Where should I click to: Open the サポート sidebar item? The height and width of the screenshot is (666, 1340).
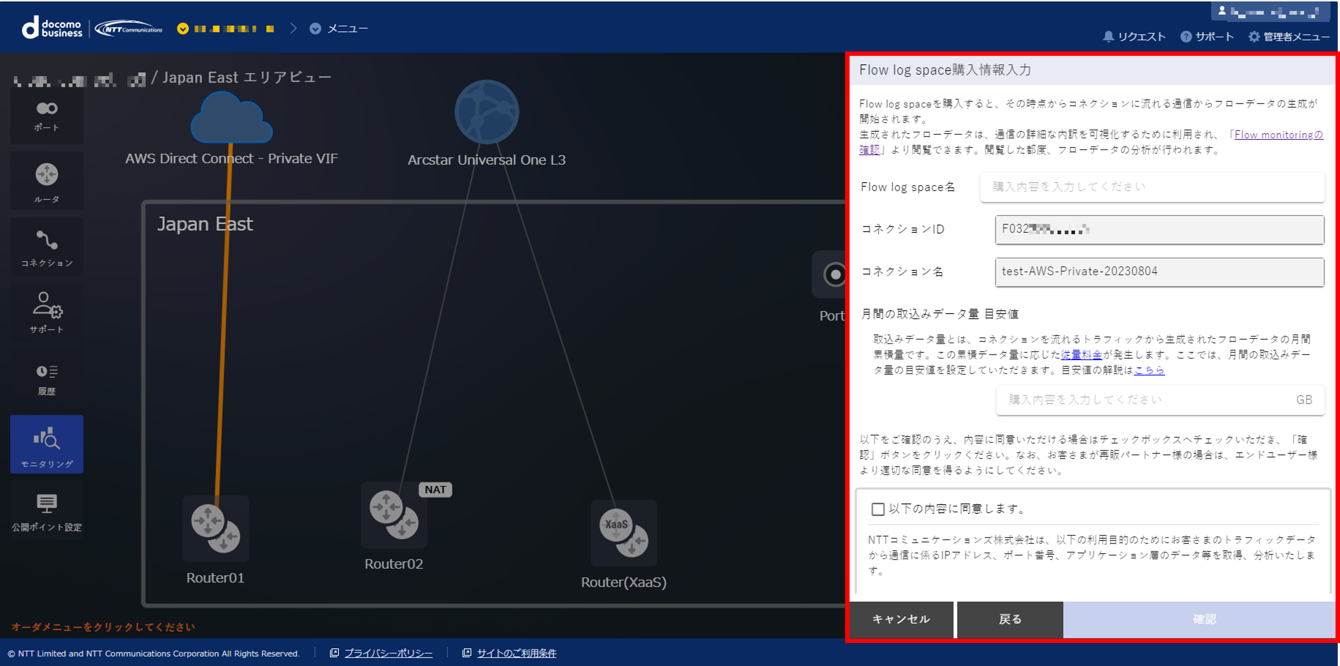(47, 312)
